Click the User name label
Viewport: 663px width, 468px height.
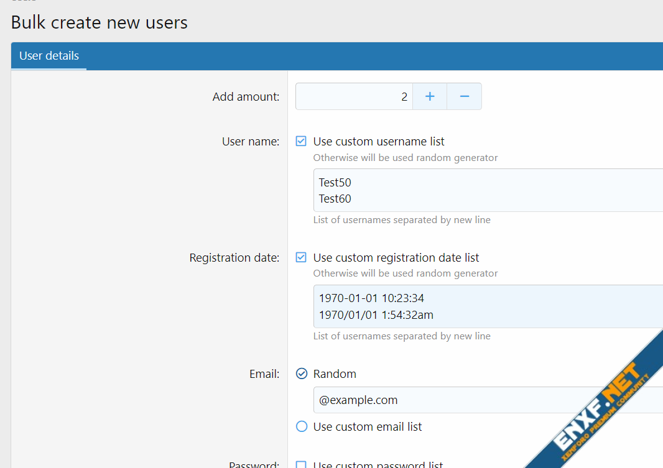click(x=251, y=141)
